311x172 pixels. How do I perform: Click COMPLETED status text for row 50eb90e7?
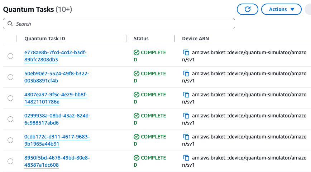click(150, 77)
